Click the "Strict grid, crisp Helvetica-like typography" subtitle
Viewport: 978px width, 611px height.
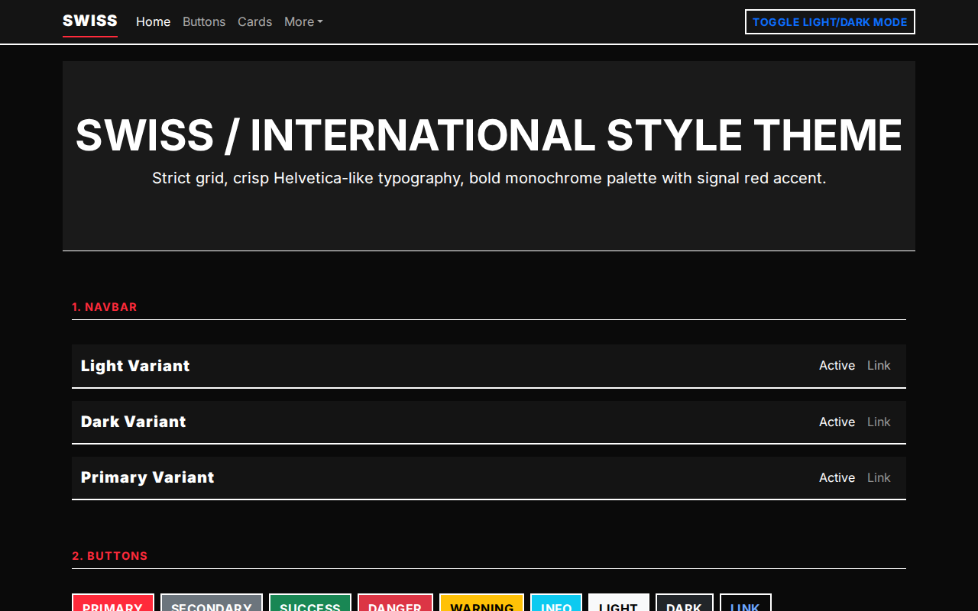pyautogui.click(x=489, y=178)
